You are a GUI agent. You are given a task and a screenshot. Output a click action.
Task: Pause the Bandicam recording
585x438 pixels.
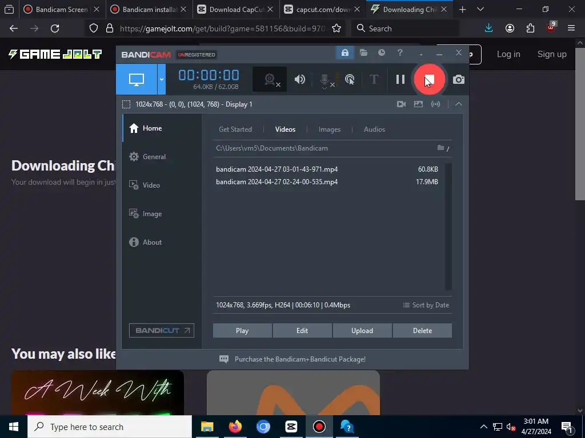(x=400, y=79)
